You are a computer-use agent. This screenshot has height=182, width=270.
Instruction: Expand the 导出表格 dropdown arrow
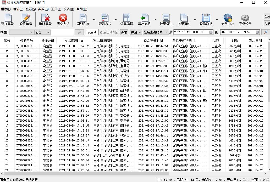coord(155,19)
